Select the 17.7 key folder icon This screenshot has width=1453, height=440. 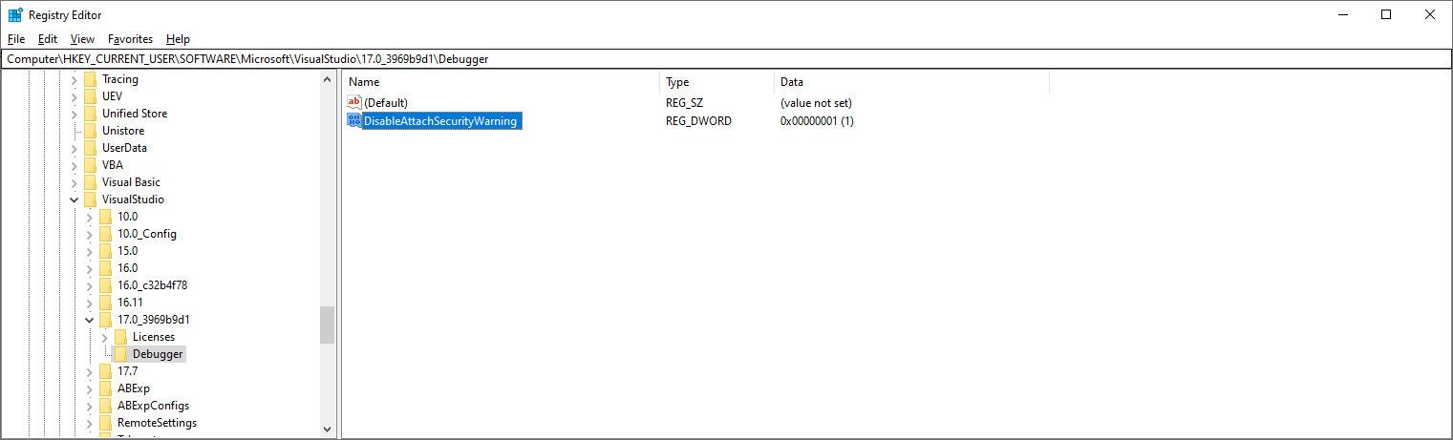tap(106, 371)
